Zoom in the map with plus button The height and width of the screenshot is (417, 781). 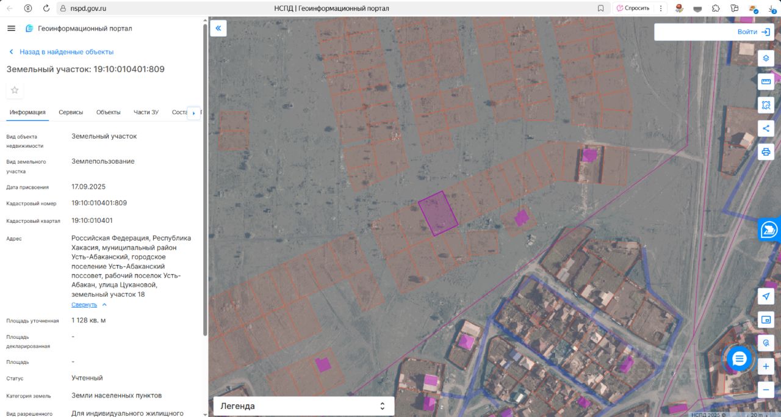pos(766,366)
